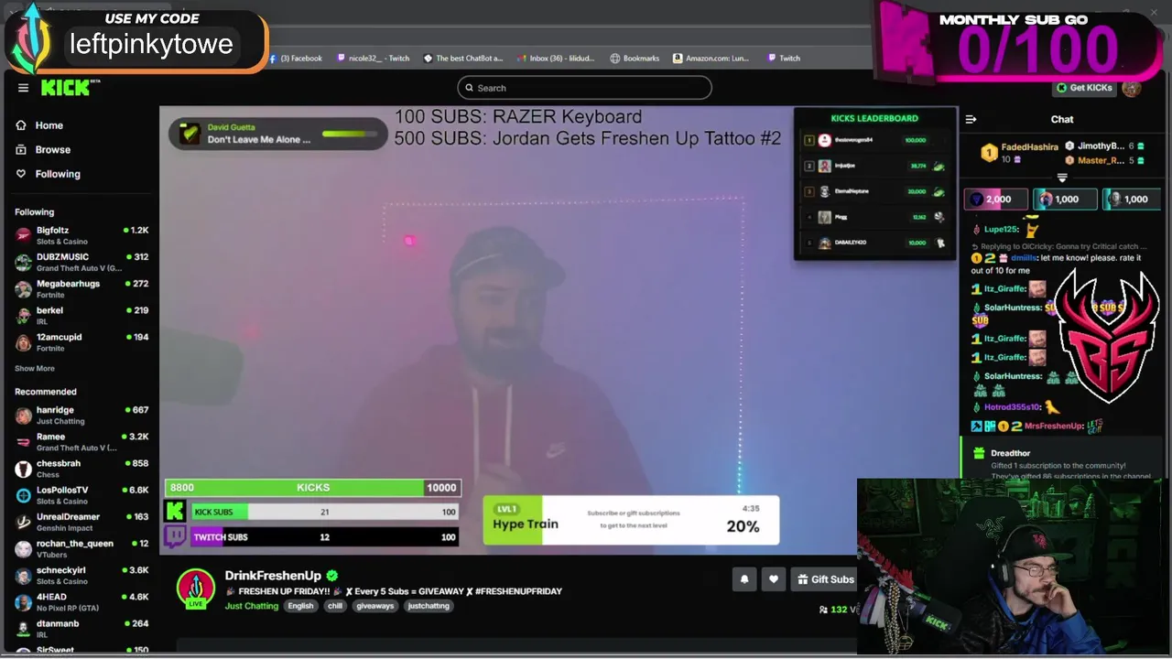
Task: Open the Inbox (36) bookmark
Action: pos(556,58)
